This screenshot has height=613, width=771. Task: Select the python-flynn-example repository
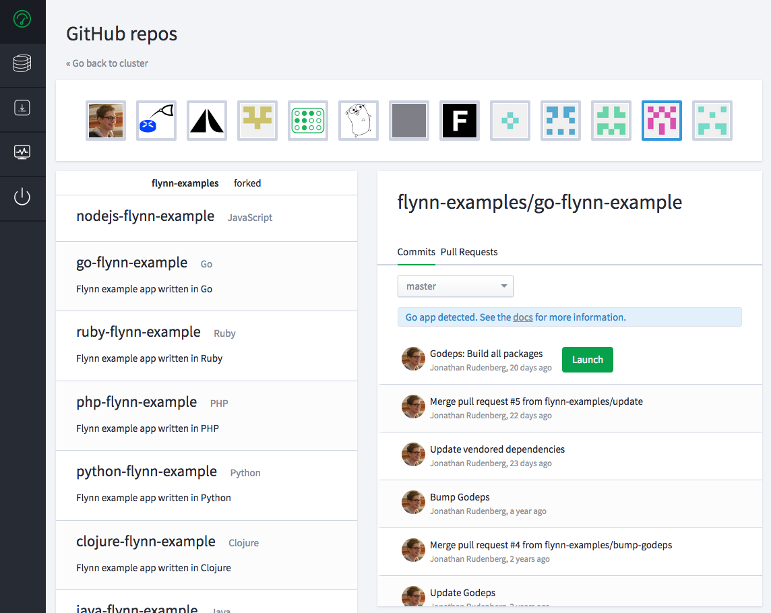click(146, 472)
